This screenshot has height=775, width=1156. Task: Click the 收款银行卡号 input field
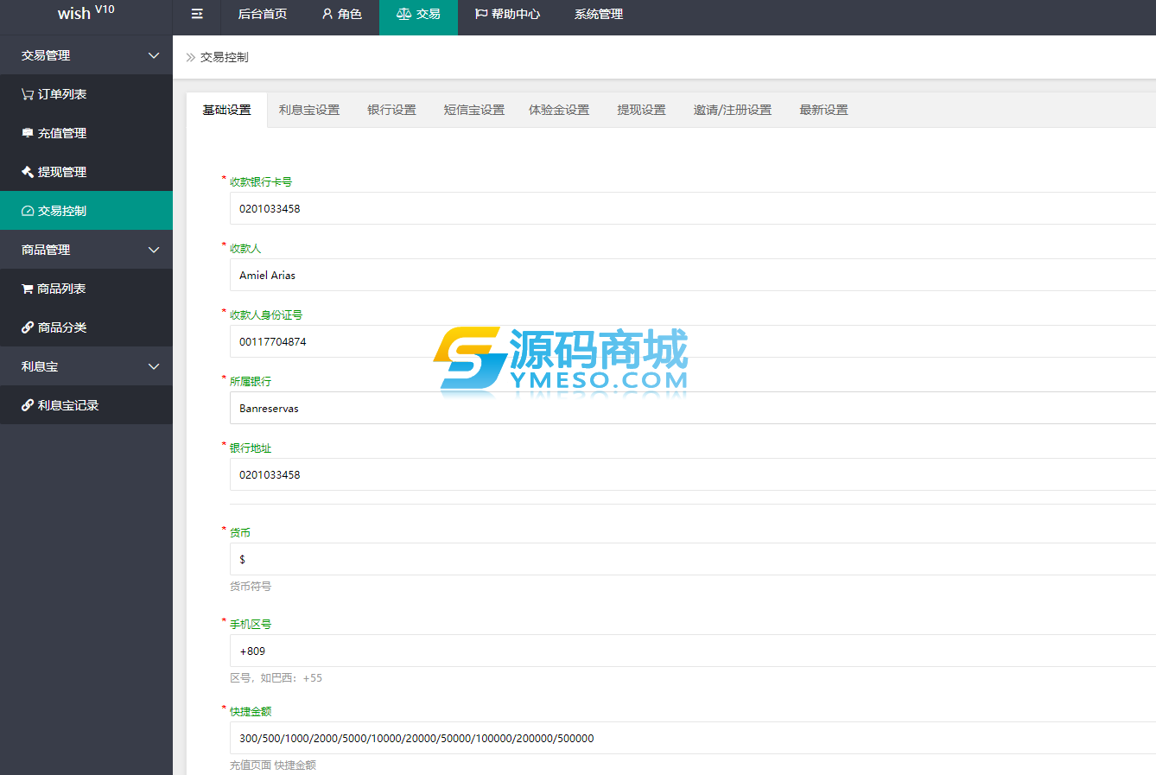693,208
